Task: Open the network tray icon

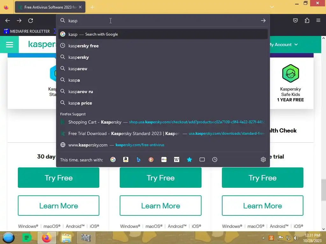Action: pyautogui.click(x=288, y=238)
